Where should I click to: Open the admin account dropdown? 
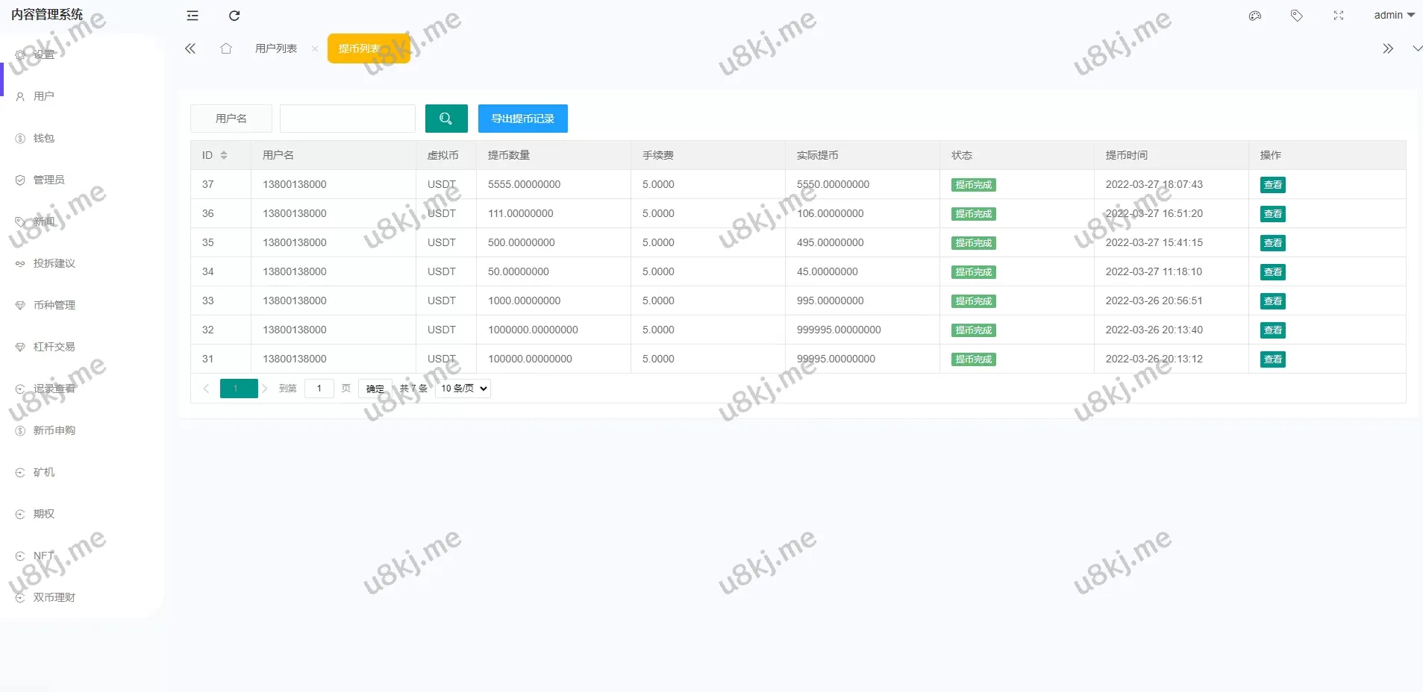(1394, 16)
